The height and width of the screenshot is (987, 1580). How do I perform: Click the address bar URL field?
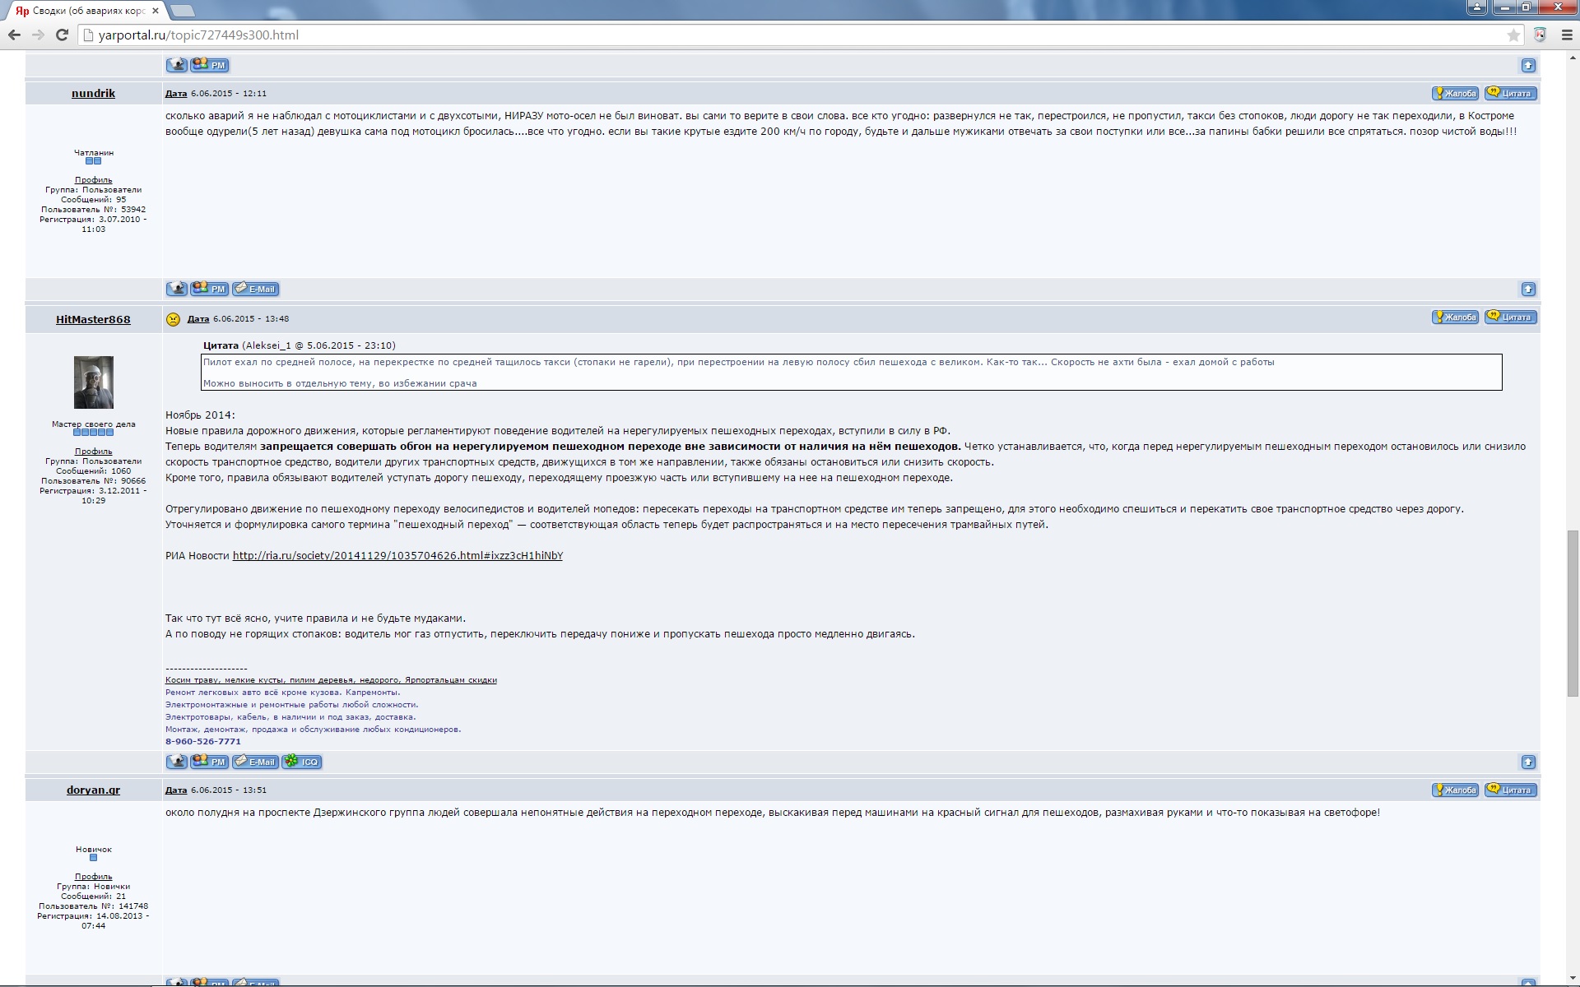point(741,35)
